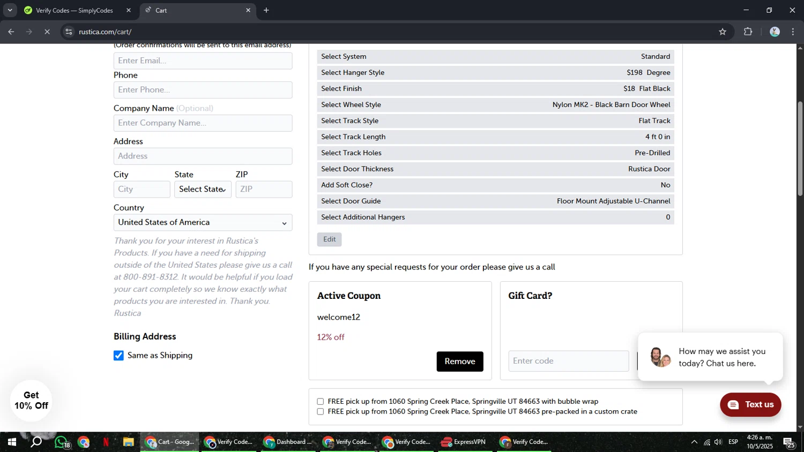804x452 pixels.
Task: Open the taskbar clock and date
Action: coord(760,442)
